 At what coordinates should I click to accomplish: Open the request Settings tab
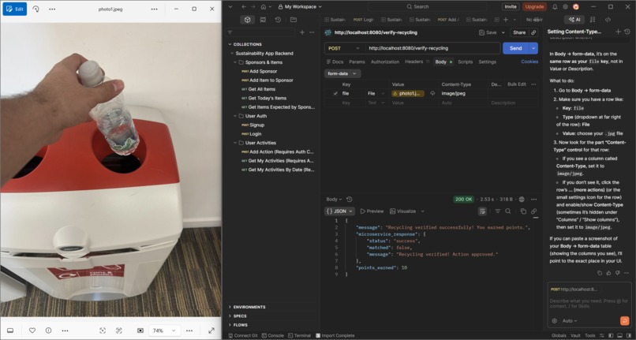pyautogui.click(x=487, y=62)
